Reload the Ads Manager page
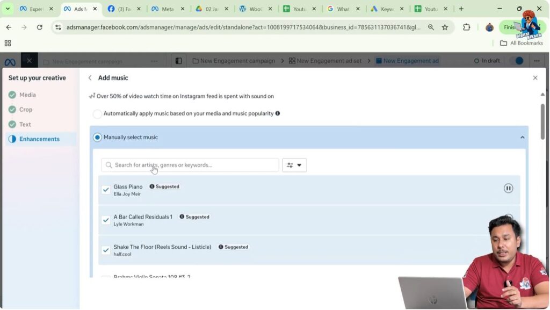This screenshot has height=310, width=550. (39, 27)
